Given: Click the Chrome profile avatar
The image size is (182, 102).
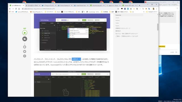Looking at the screenshot, I should tap(153, 9).
